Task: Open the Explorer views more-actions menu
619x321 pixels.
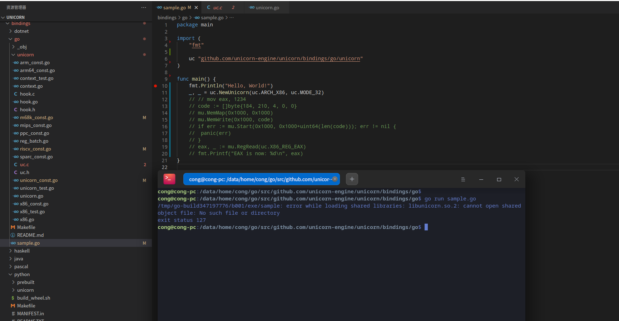Action: point(144,7)
